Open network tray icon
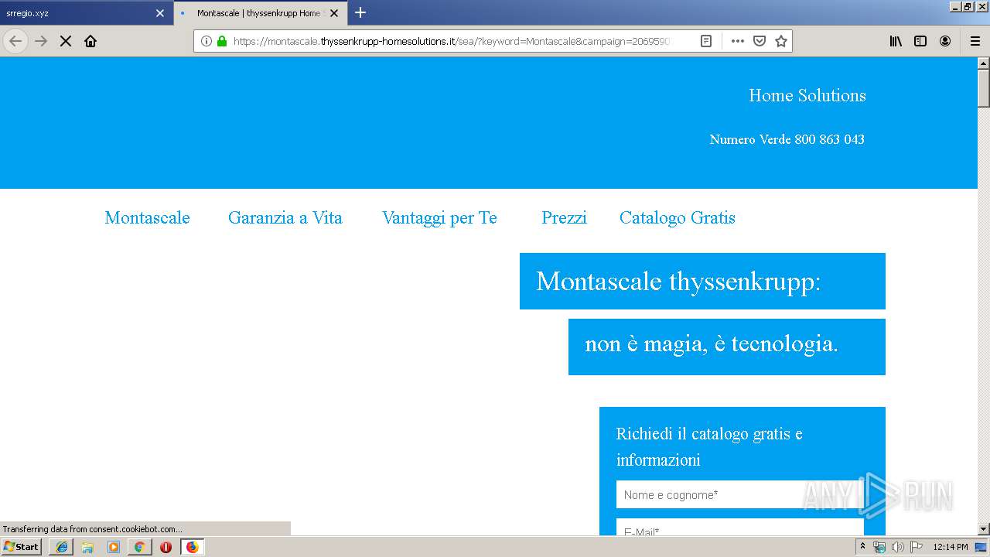The height and width of the screenshot is (557, 990). (x=879, y=547)
